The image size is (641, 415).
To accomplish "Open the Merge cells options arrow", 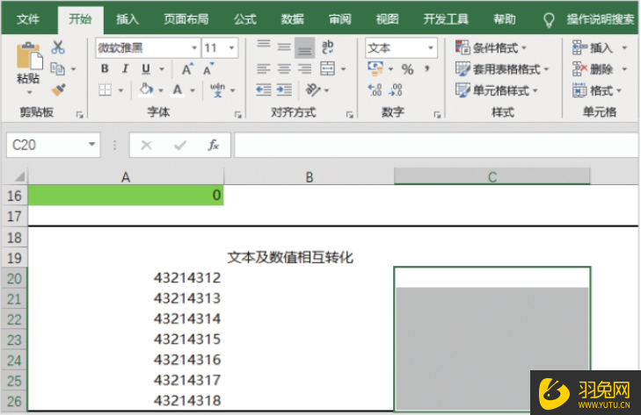I will (x=343, y=69).
